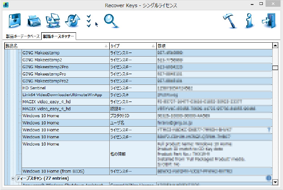This screenshot has width=283, height=190.
Task: Click the ユーザ名 type cell
Action: coord(133,123)
